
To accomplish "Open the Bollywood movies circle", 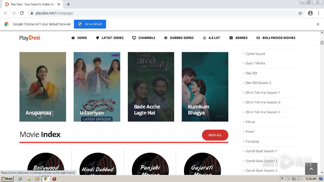I will 46,164.
